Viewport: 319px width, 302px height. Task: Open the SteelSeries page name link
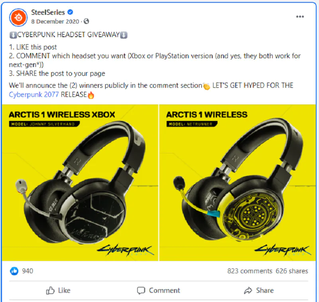click(x=48, y=12)
